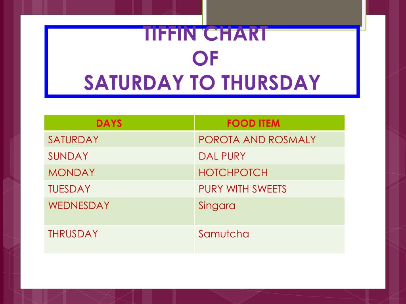This screenshot has height=304, width=406.
Task: Click the TIFFIN CHART title text
Action: [206, 34]
